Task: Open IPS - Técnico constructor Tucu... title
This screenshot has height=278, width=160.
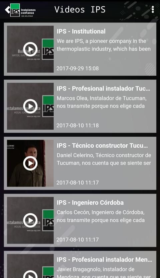Action: (x=102, y=146)
